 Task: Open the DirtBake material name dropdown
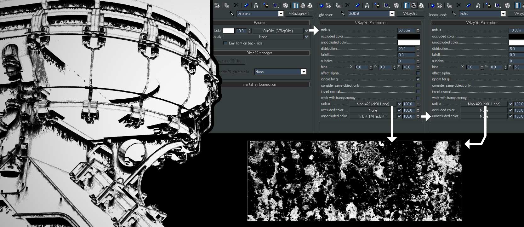pos(281,14)
